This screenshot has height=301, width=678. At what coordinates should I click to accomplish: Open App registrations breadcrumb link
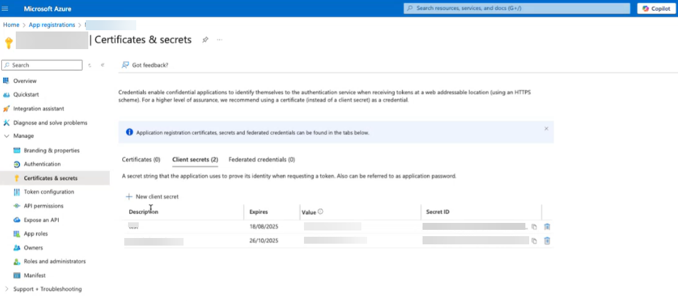[x=52, y=25]
